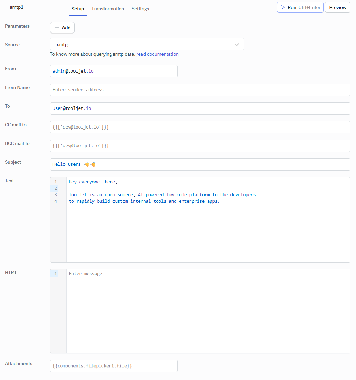Viewport: 356px width, 380px height.
Task: Click the play icon inside the Run button
Action: pyautogui.click(x=283, y=7)
